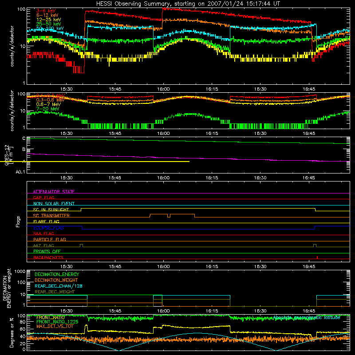Select the BAD_PACKETS flag label

(48, 257)
